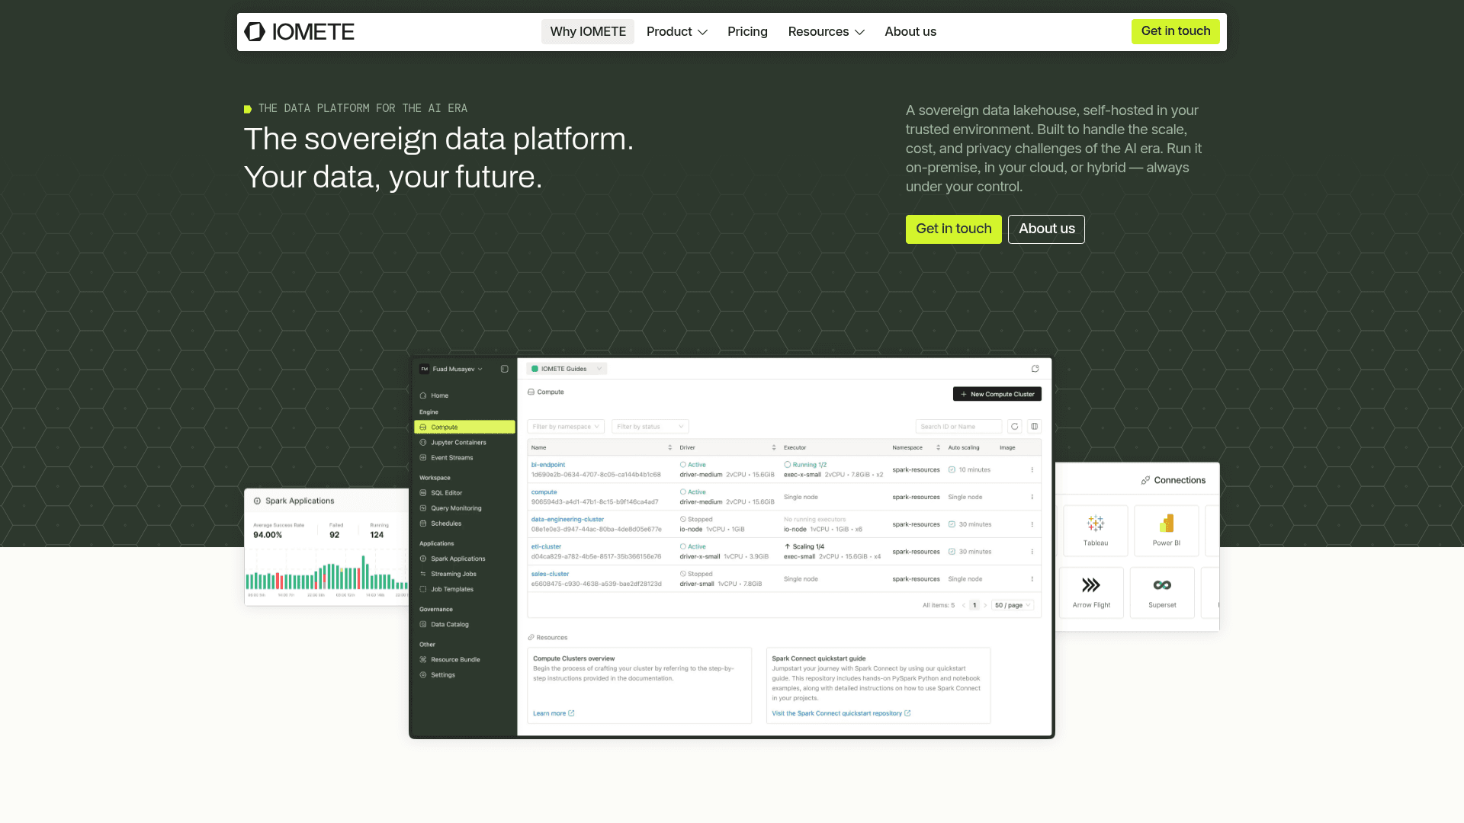
Task: Select Compute in the dashboard sidebar
Action: click(464, 428)
